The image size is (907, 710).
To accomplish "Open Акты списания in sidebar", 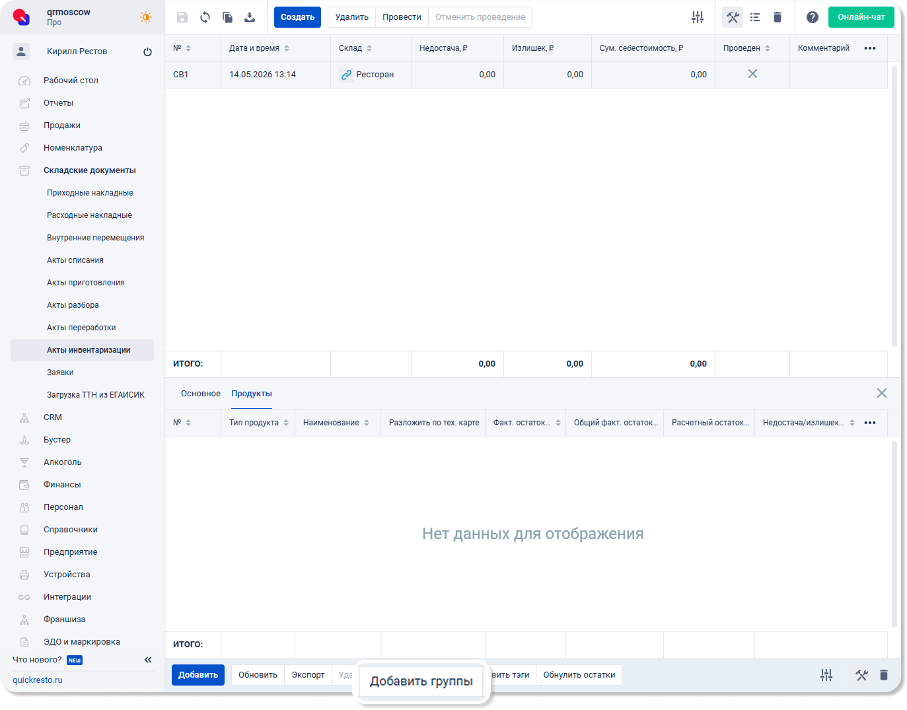I will pyautogui.click(x=75, y=260).
